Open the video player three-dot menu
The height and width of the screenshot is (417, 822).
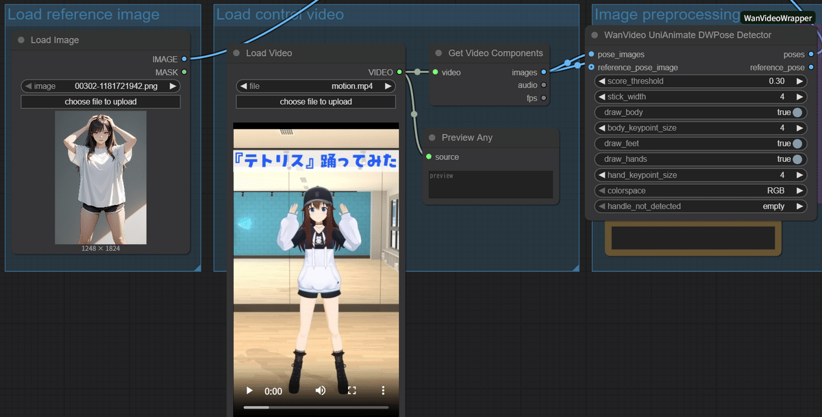point(383,390)
